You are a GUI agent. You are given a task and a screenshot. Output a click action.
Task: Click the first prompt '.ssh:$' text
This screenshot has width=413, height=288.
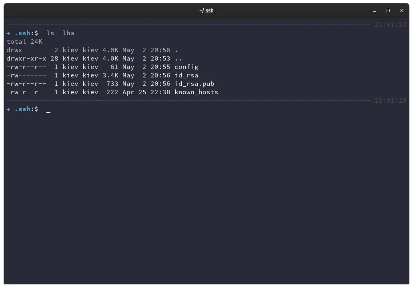[x=26, y=33]
